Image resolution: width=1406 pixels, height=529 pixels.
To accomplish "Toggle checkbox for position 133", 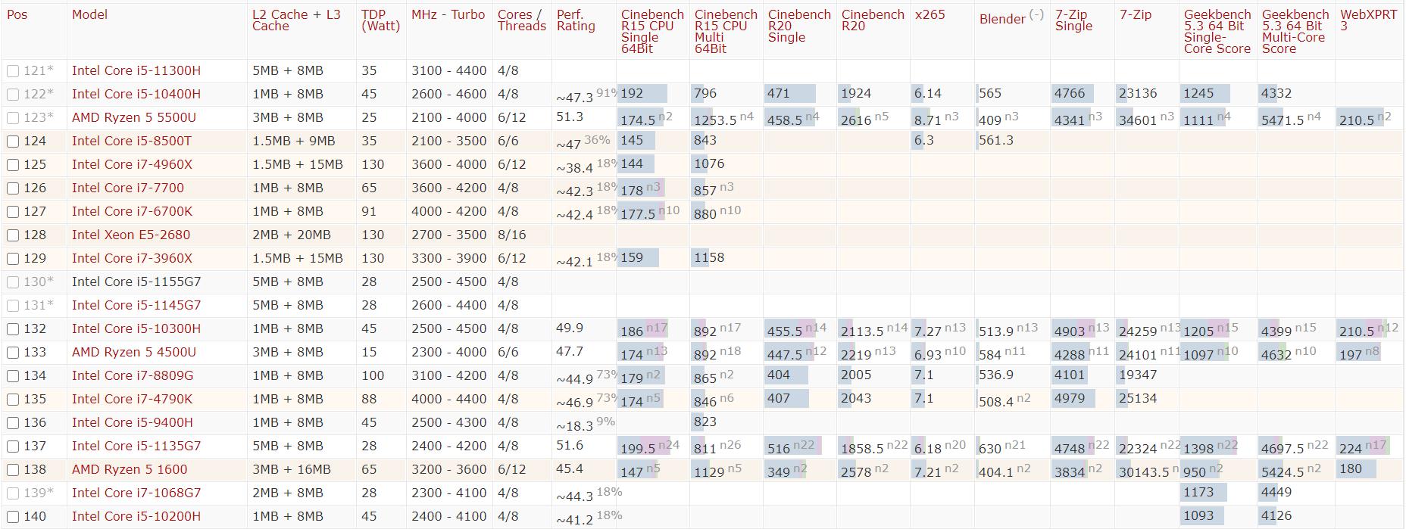I will [x=13, y=353].
